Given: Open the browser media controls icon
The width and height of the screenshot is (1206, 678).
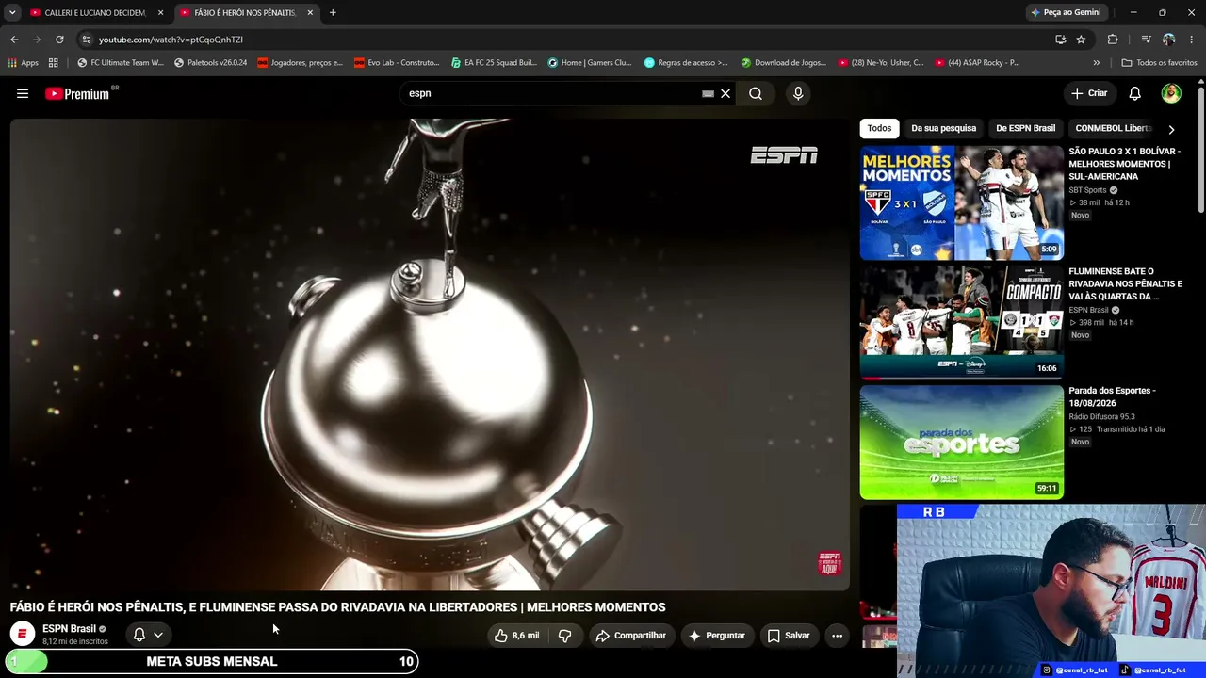Looking at the screenshot, I should [1146, 40].
